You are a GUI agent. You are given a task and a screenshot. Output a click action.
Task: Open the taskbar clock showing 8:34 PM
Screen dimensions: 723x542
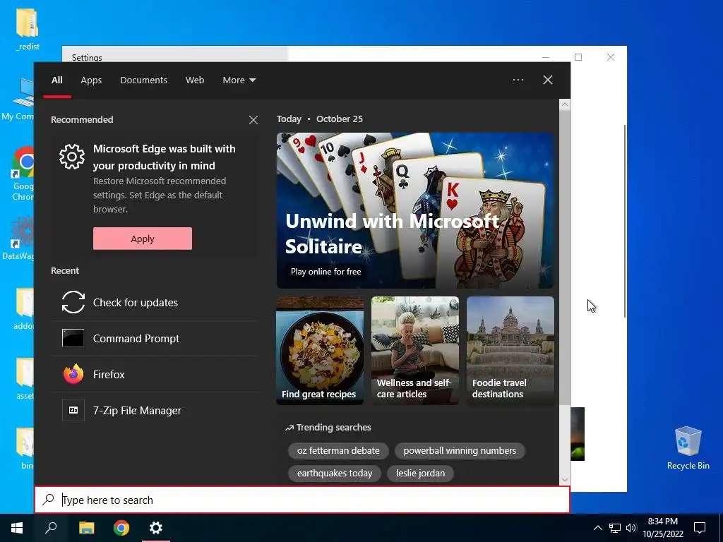(663, 528)
